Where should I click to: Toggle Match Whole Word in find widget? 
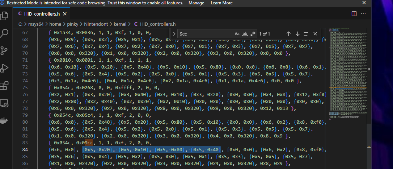(245, 34)
